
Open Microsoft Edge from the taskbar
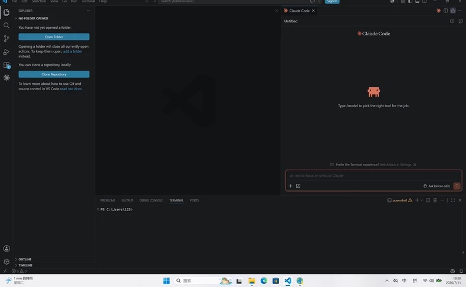264,281
